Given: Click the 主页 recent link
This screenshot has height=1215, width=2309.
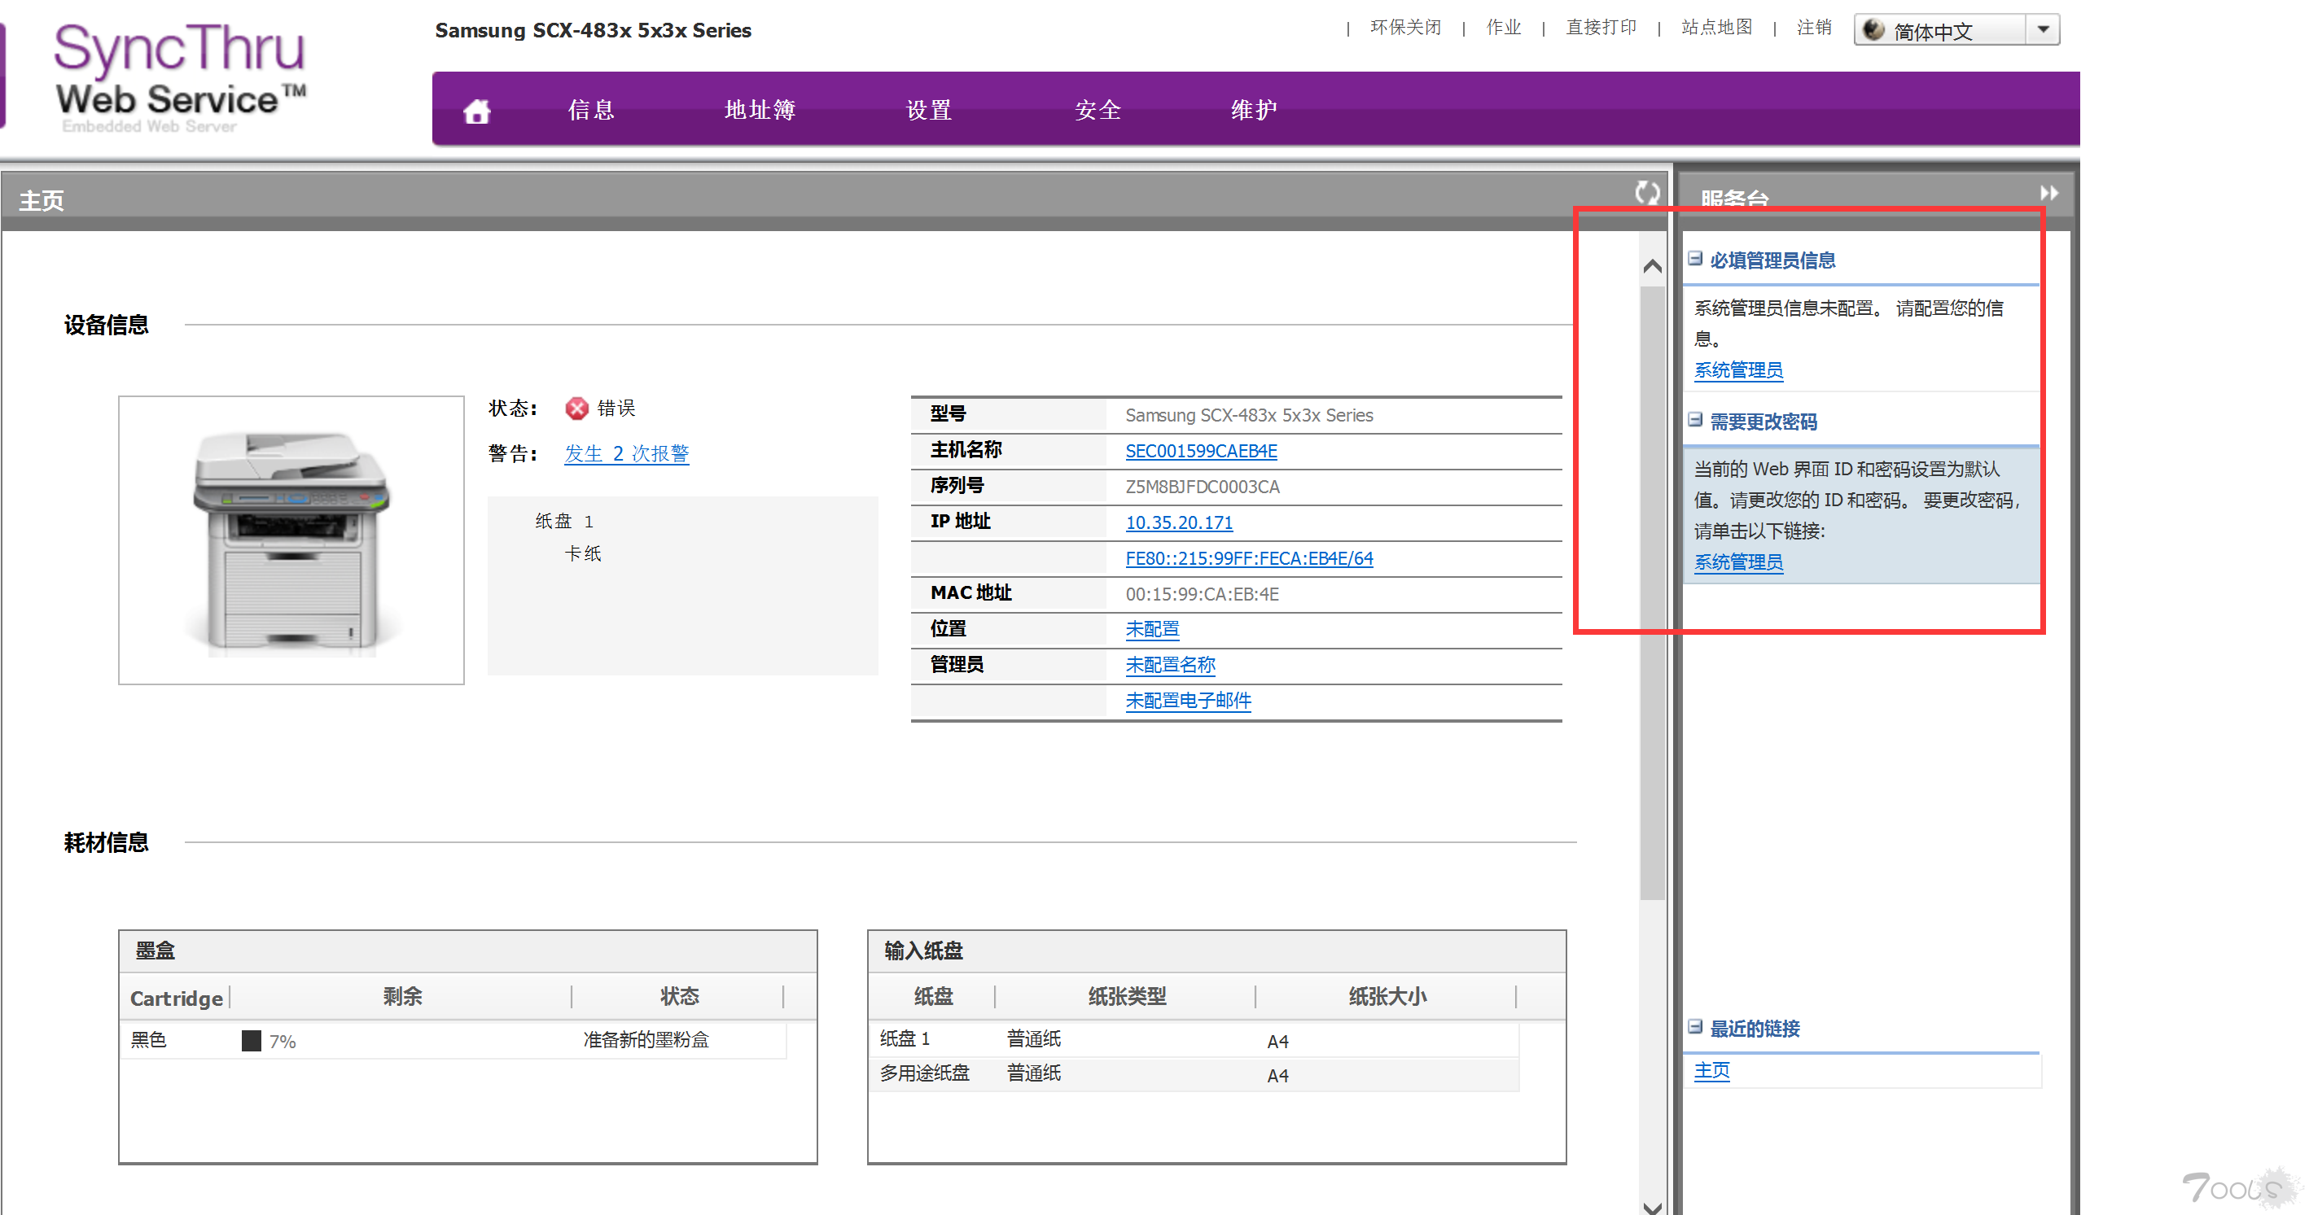Looking at the screenshot, I should [x=1711, y=1070].
